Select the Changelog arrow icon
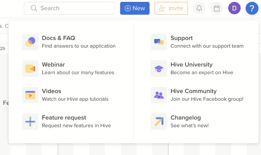 (159, 122)
